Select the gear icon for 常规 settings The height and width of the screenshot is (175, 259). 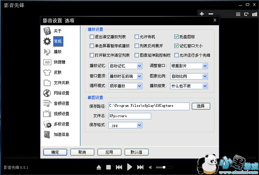pos(47,41)
